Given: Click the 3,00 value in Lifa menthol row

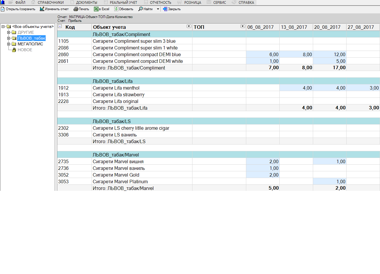Looking at the screenshot, I should (363, 88).
